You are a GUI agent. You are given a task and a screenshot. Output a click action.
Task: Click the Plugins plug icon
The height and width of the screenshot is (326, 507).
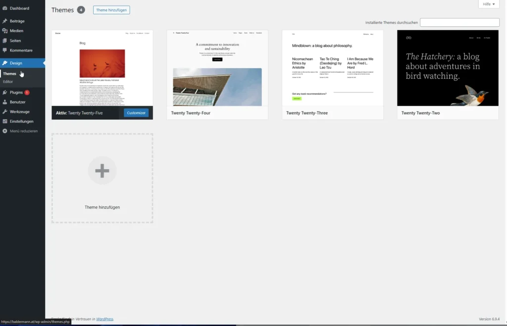coord(5,93)
